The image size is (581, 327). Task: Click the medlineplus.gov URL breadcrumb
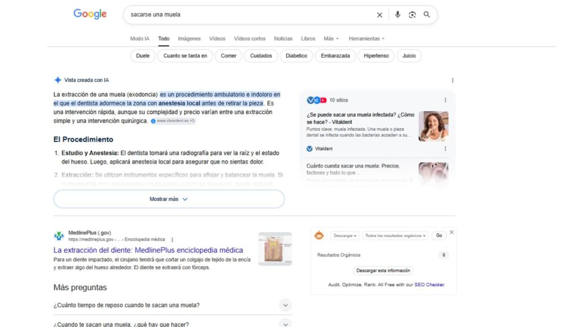tap(116, 240)
